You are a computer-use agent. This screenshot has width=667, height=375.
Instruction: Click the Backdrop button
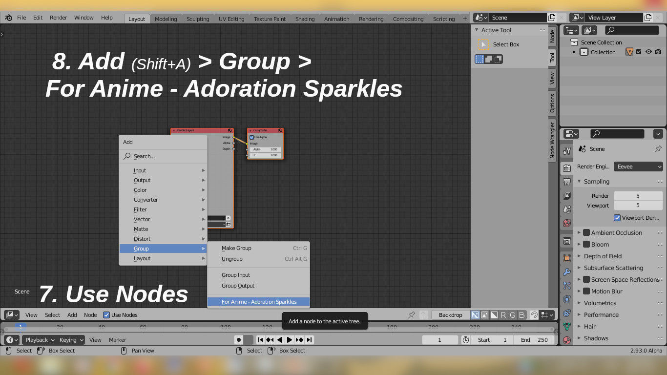click(x=450, y=315)
